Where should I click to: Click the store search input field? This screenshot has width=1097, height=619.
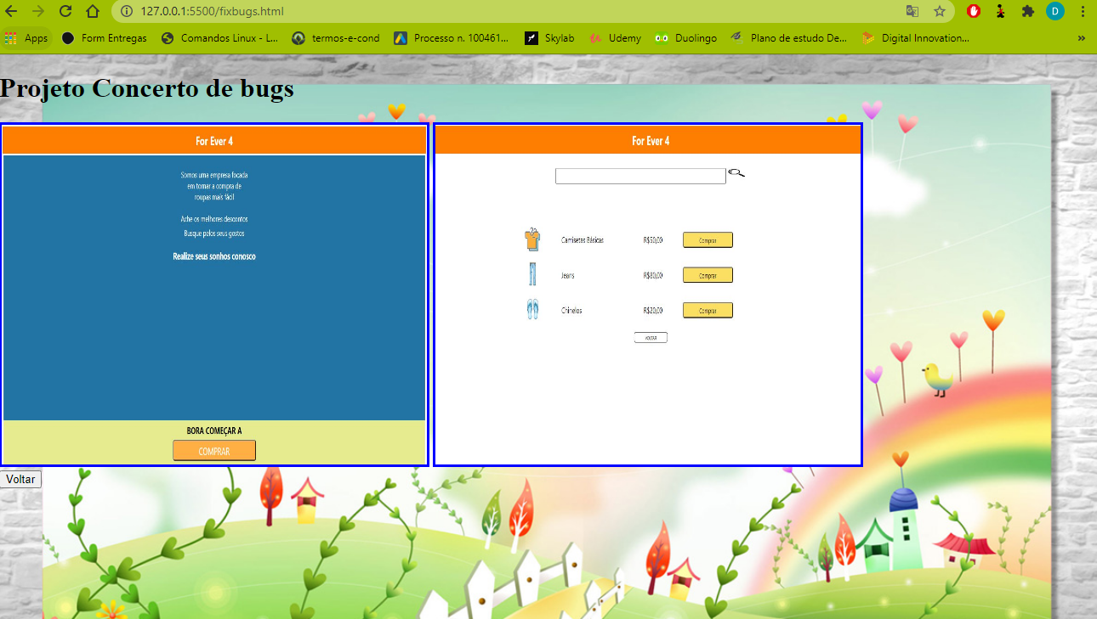(640, 176)
